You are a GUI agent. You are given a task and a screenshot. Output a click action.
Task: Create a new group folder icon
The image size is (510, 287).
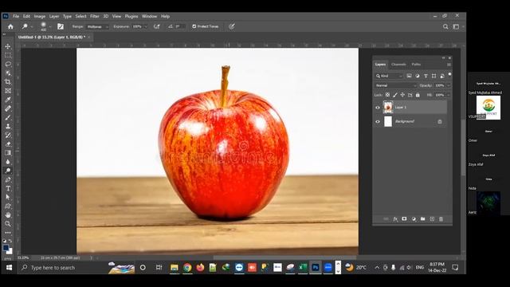point(422,219)
